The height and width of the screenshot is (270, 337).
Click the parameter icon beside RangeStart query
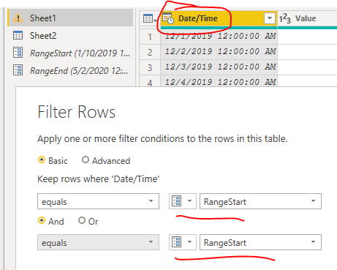point(18,53)
